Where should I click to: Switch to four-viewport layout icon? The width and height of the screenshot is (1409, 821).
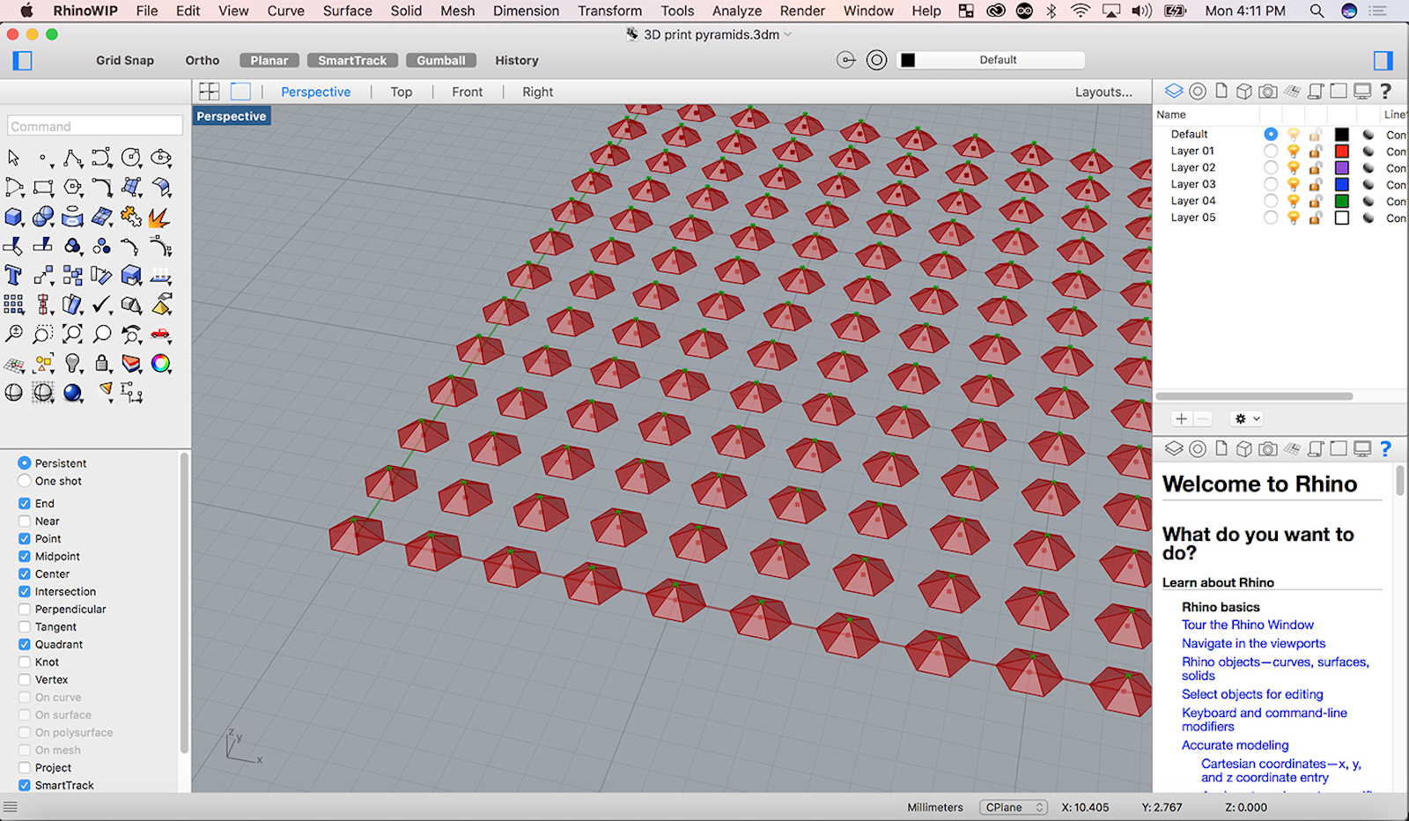click(x=210, y=92)
